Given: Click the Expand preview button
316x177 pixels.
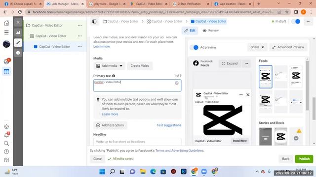Looking at the screenshot, I should click(x=230, y=63).
